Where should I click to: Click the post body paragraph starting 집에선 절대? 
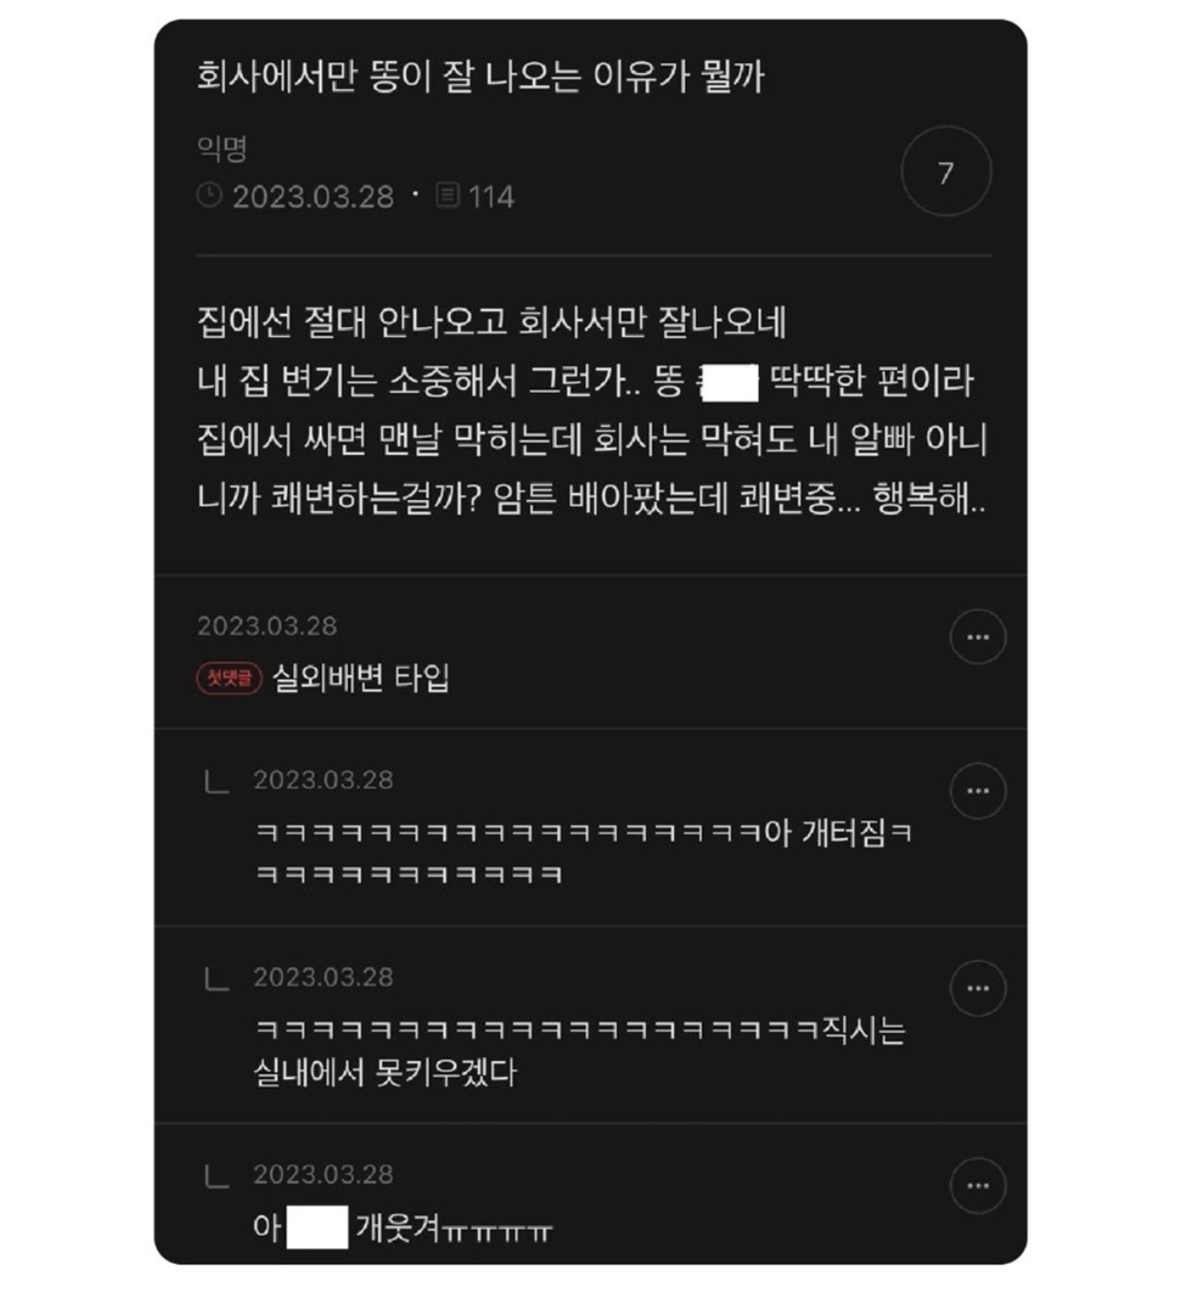click(592, 411)
